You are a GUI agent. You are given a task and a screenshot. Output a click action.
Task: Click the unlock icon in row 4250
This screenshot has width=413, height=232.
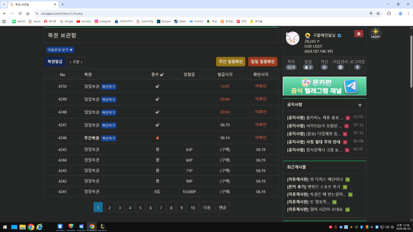(157, 86)
